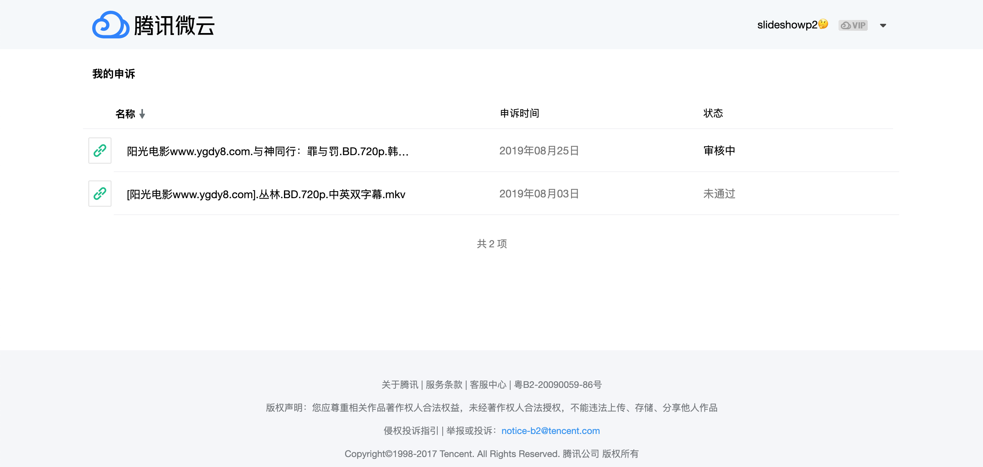Open the 丛林.BD.720p appeal entry
The image size is (983, 467).
(x=266, y=194)
